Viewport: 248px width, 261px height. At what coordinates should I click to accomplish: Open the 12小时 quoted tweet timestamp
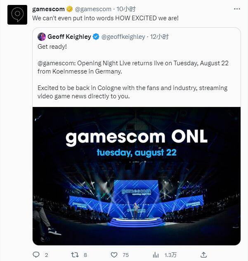(x=160, y=37)
